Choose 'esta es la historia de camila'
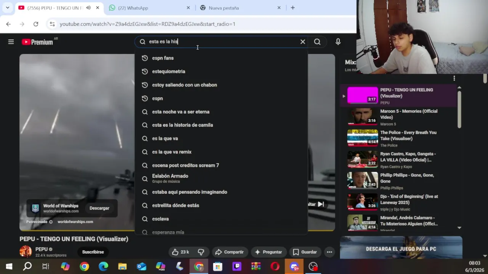This screenshot has width=488, height=274. [x=221, y=125]
